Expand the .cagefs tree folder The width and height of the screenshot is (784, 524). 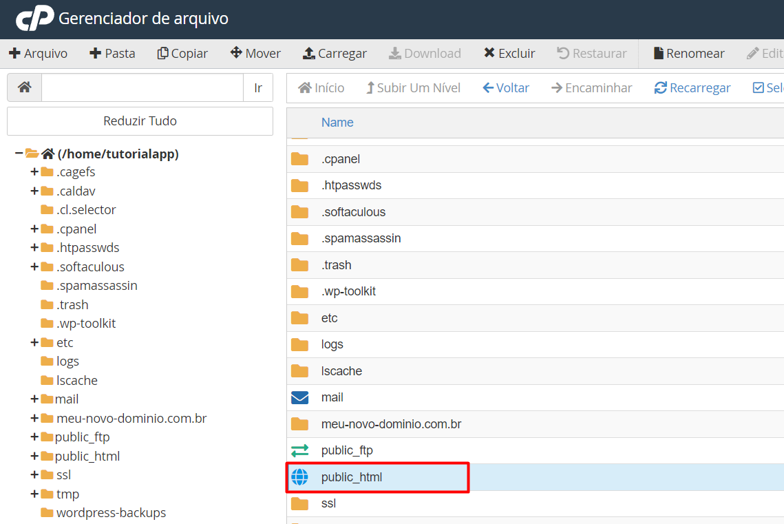[x=34, y=172]
